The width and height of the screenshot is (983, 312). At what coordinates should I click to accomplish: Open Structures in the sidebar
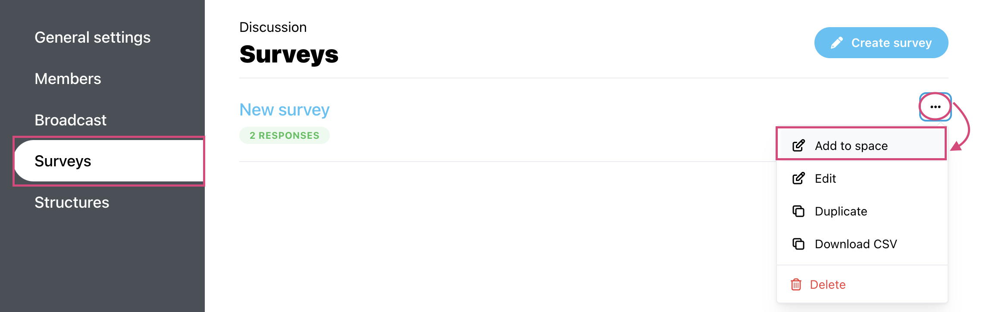72,203
